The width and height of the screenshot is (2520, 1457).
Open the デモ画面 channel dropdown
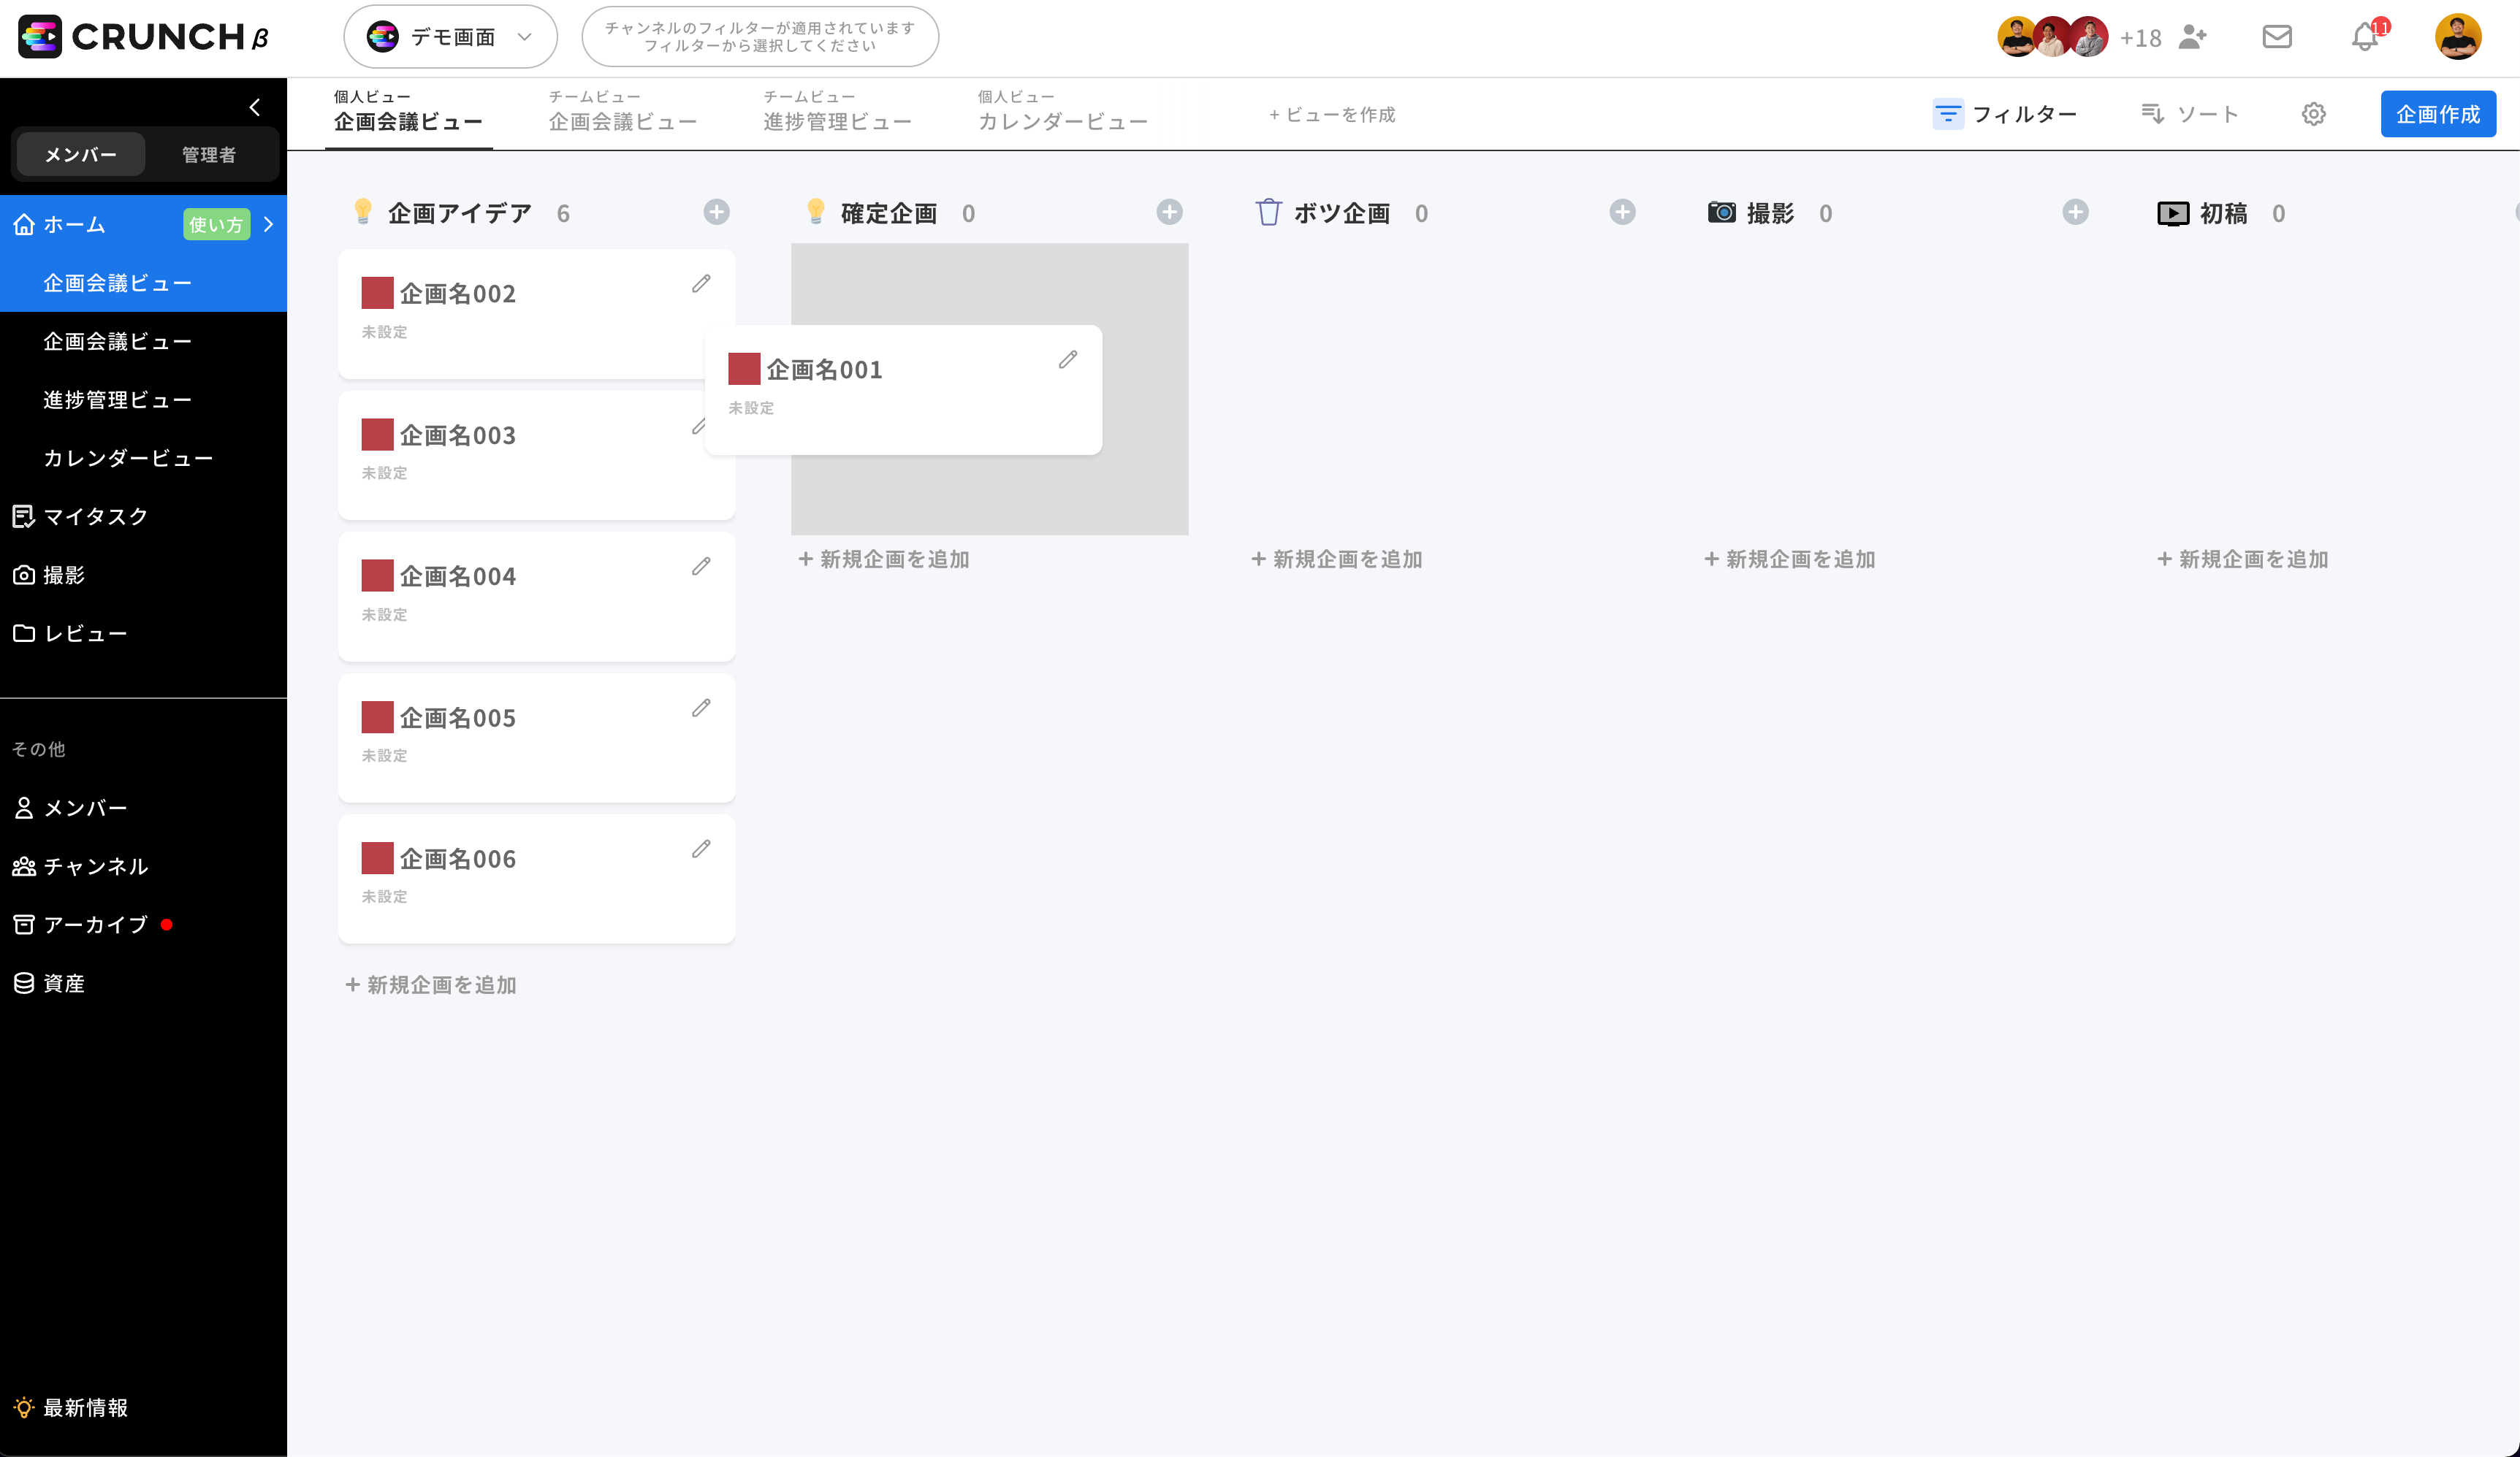[x=450, y=37]
